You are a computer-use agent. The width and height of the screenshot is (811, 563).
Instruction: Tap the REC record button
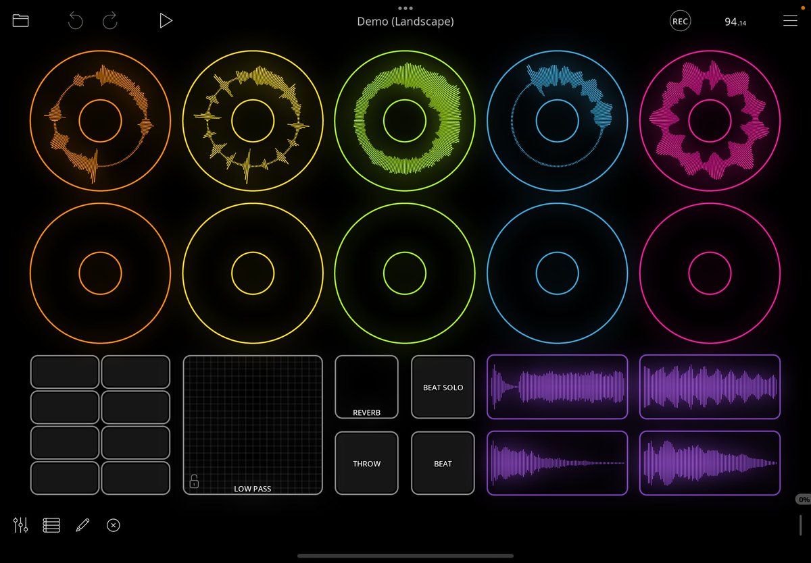coord(680,21)
